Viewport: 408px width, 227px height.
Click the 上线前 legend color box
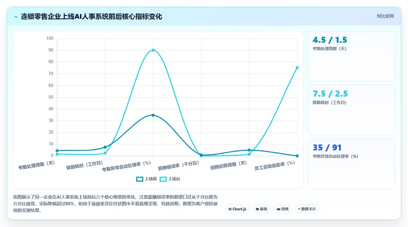coord(140,179)
